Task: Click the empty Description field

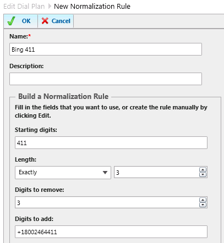Action: point(106,79)
